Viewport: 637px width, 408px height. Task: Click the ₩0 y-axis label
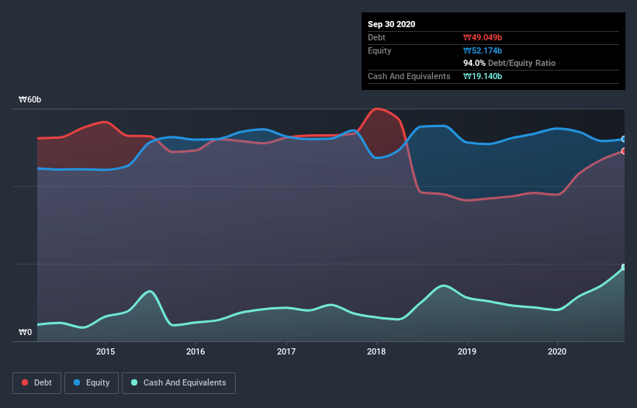pos(25,332)
